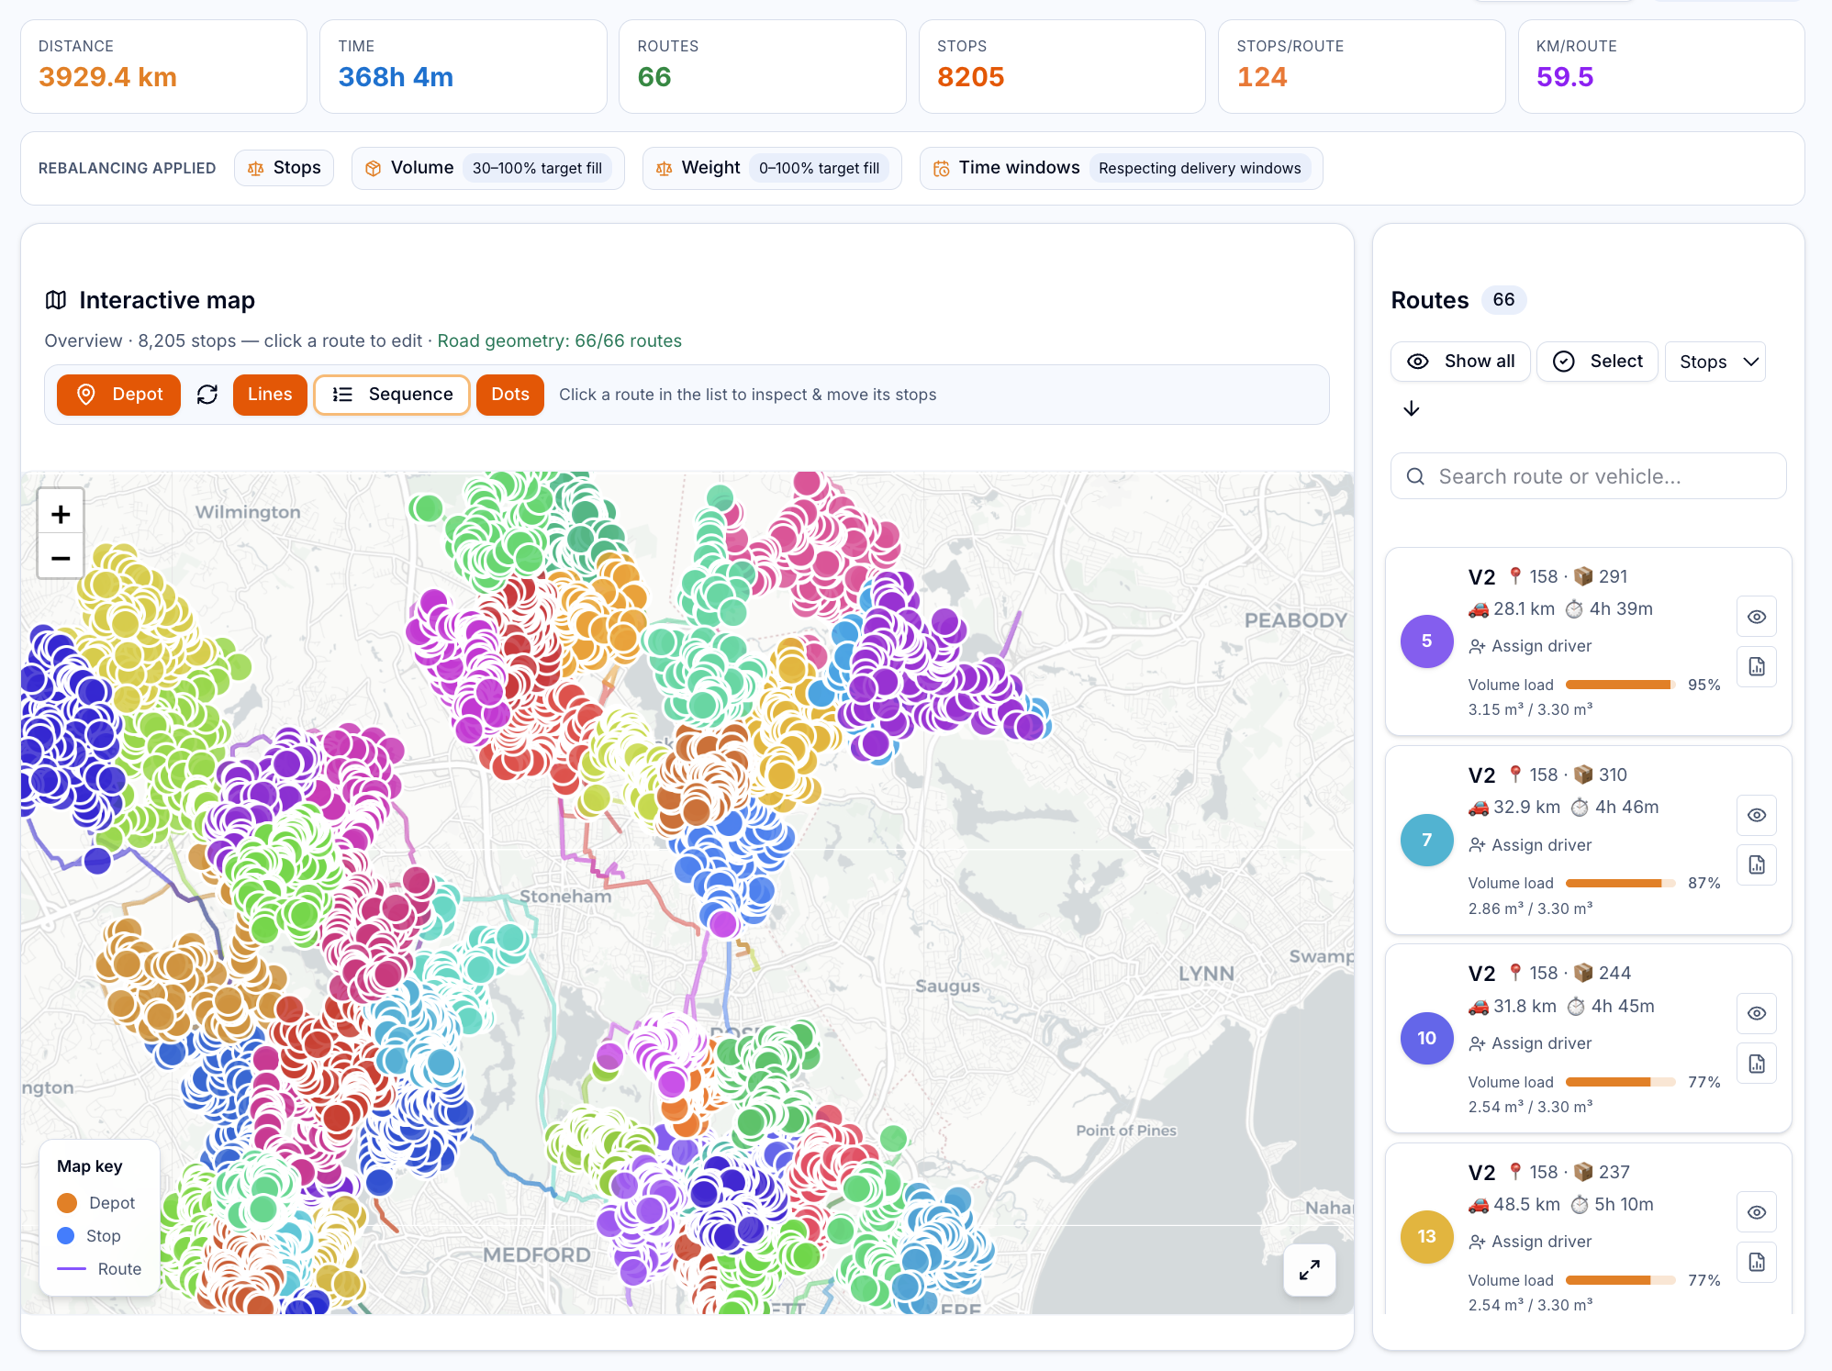Click the Interactive map icon
Viewport: 1832px width, 1371px height.
56,300
